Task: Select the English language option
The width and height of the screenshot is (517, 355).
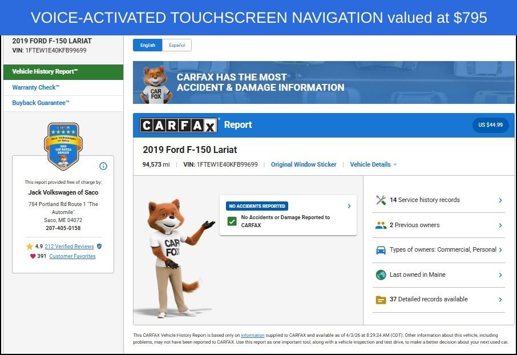Action: pyautogui.click(x=147, y=45)
